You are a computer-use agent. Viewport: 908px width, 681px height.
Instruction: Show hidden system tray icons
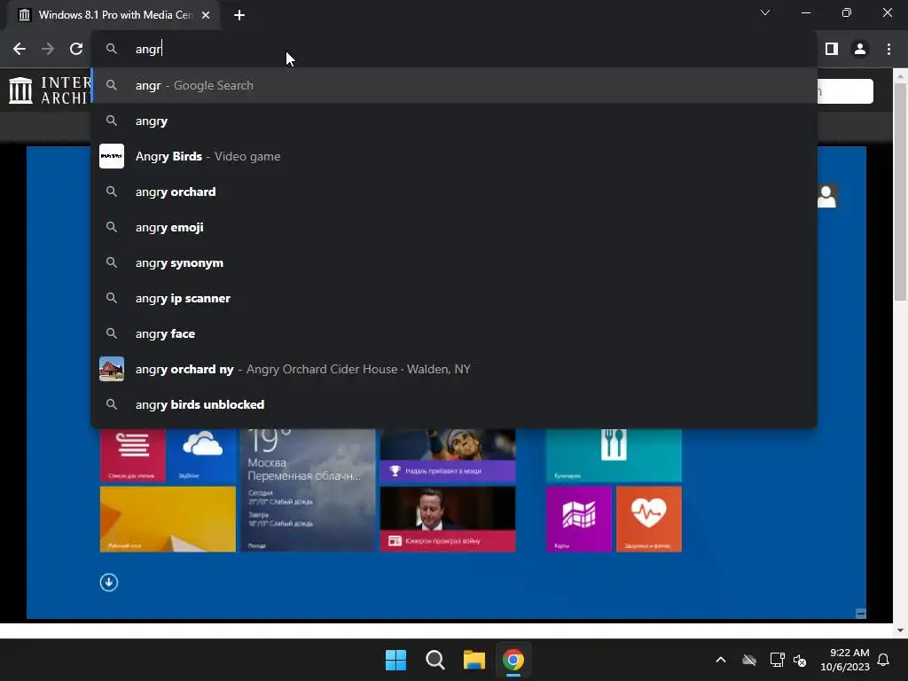point(721,660)
